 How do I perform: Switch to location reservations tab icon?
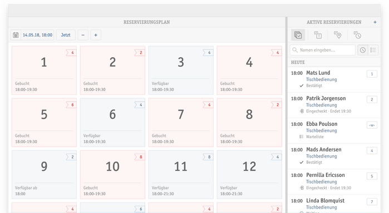coord(337,35)
